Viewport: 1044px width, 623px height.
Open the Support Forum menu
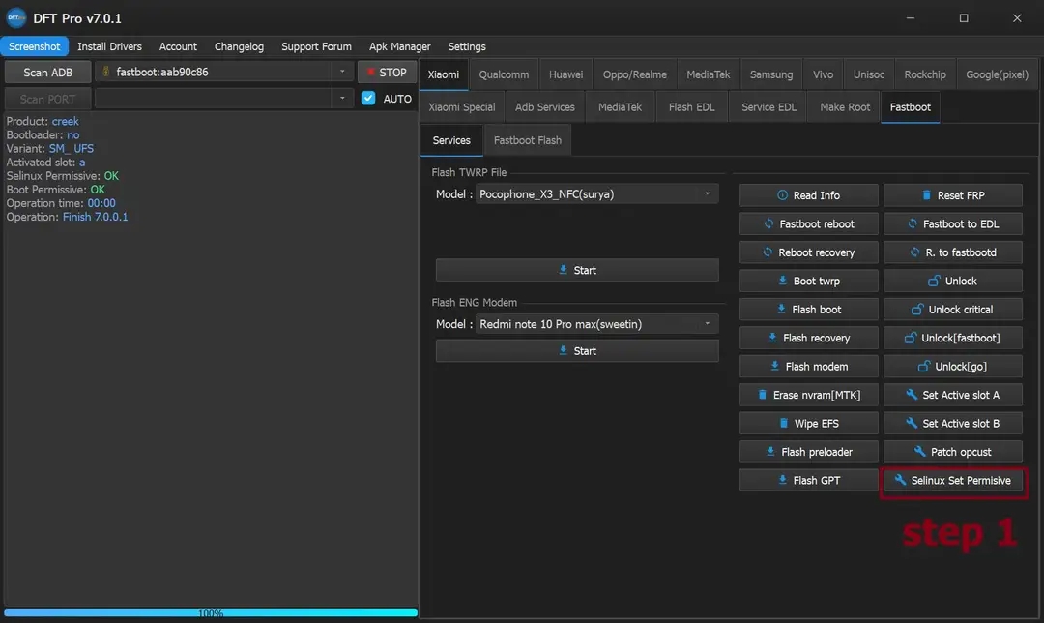(316, 46)
